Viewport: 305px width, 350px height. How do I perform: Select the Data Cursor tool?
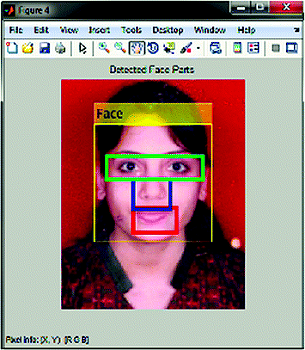(169, 48)
